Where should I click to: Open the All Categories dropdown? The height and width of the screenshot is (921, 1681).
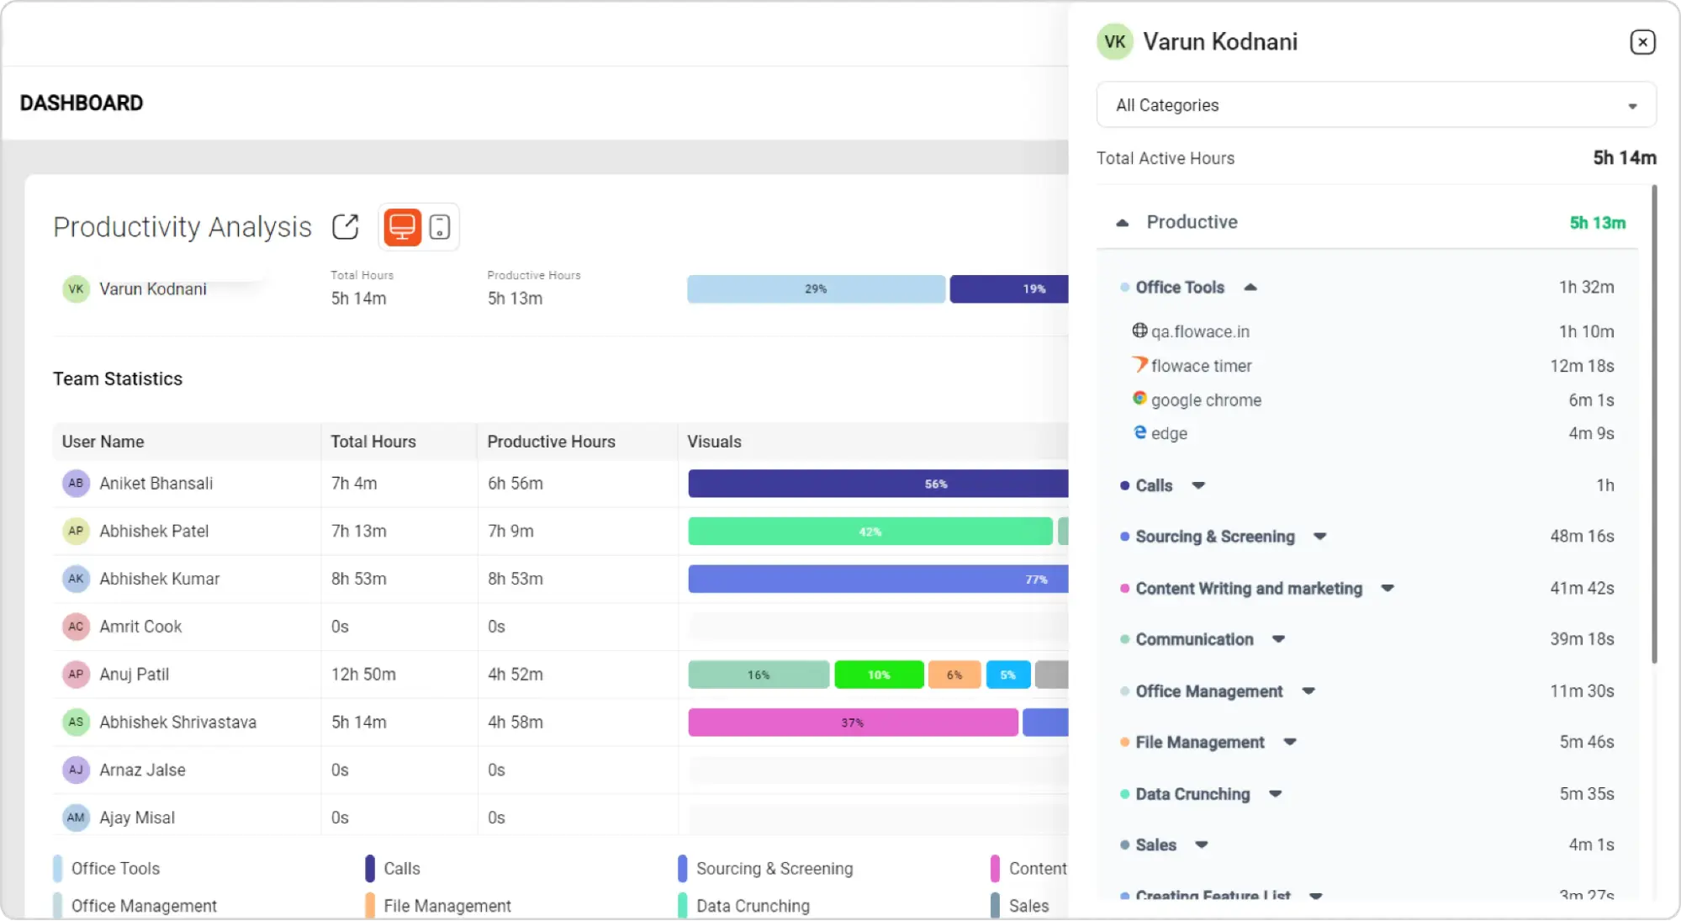pyautogui.click(x=1376, y=105)
